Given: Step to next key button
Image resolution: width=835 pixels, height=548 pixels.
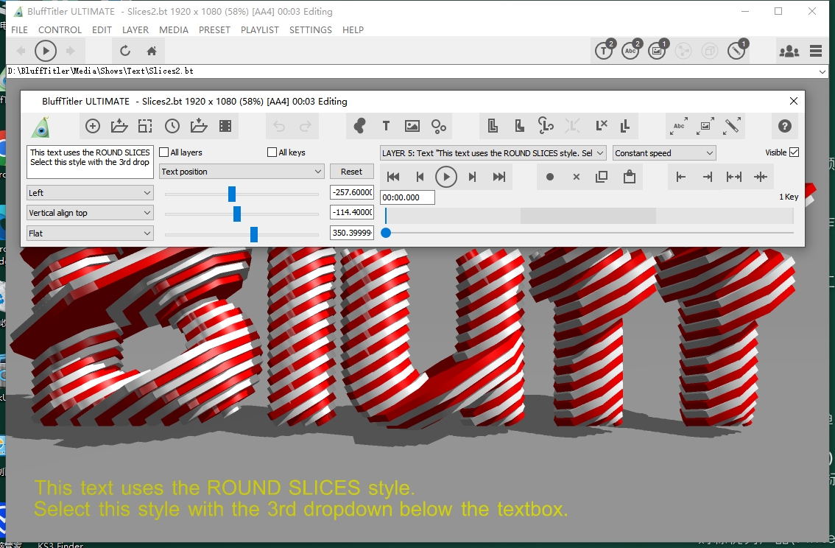Looking at the screenshot, I should (x=472, y=177).
